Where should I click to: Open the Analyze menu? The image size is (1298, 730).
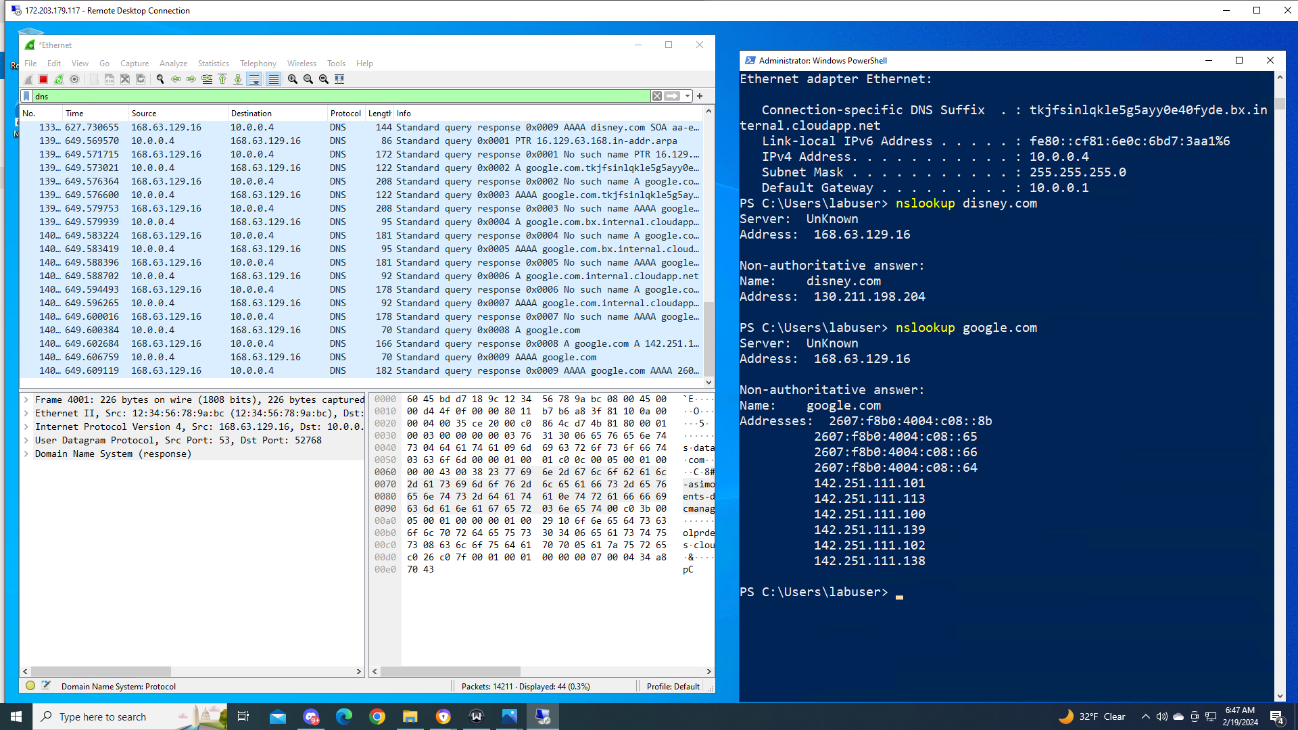coord(173,64)
